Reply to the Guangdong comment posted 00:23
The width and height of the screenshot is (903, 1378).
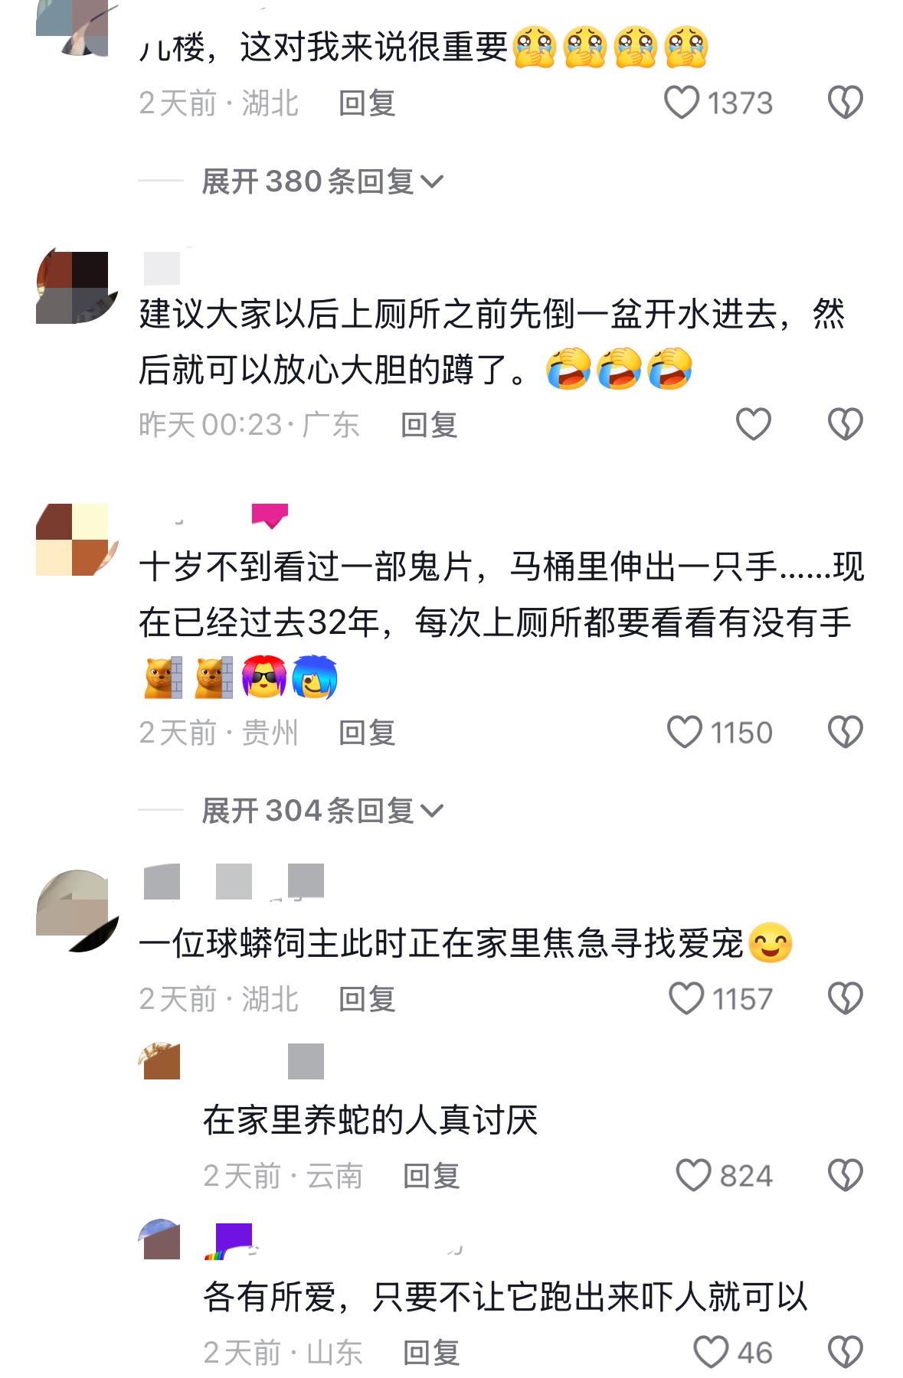point(429,425)
